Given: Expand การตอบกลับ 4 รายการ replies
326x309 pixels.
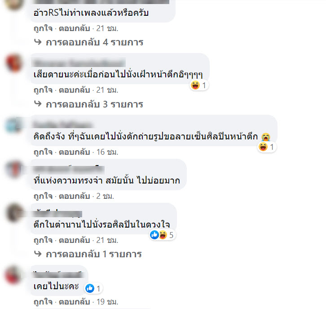Looking at the screenshot, I should point(94,42).
